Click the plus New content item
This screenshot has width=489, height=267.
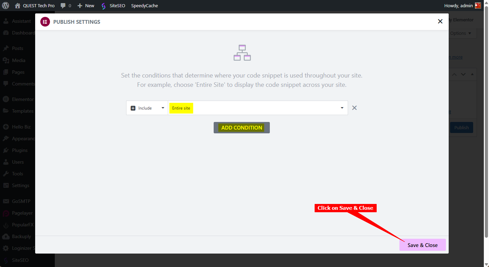(86, 6)
